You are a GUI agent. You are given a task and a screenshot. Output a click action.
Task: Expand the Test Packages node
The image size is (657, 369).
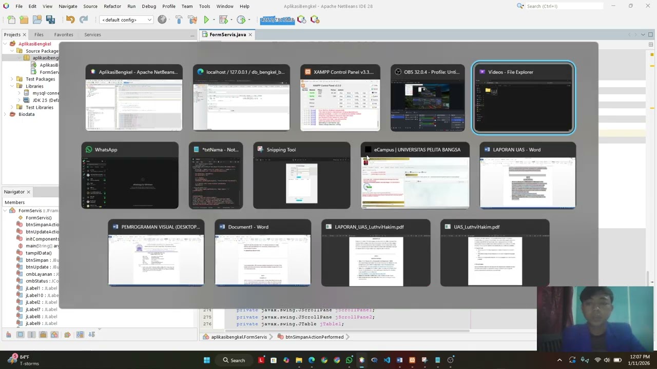12,79
